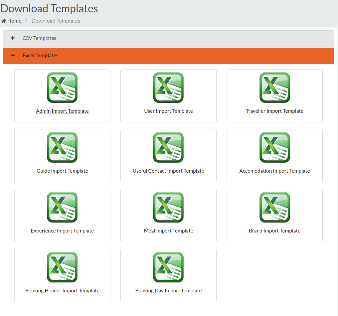Click the Meal Import Template Excel icon

[x=168, y=207]
